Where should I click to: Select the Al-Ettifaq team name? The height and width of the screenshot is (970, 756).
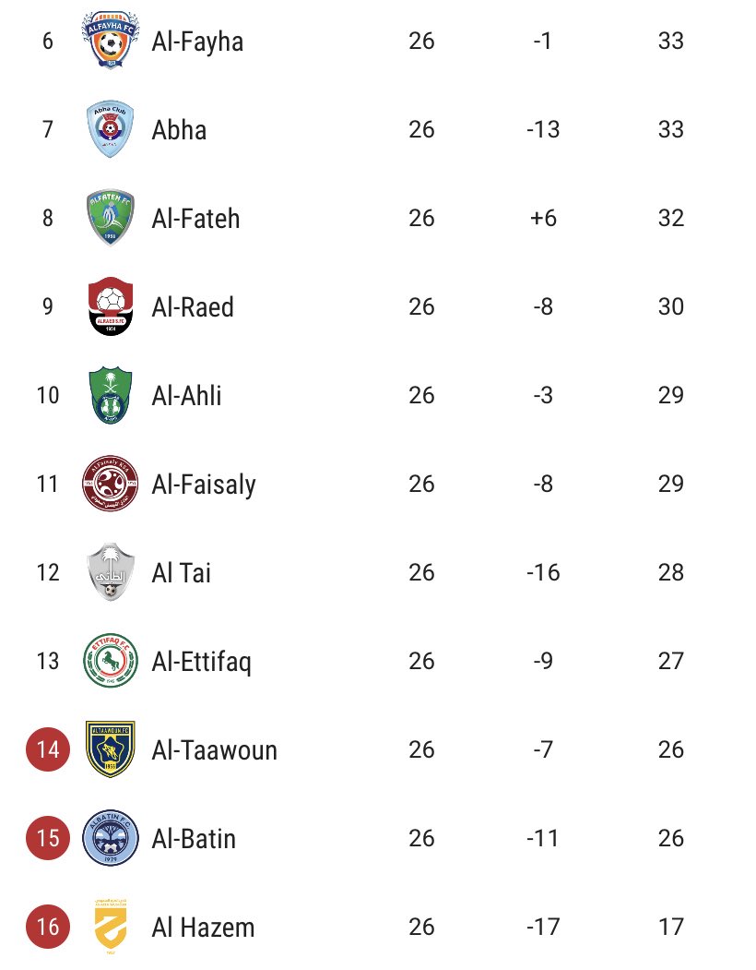(x=201, y=662)
